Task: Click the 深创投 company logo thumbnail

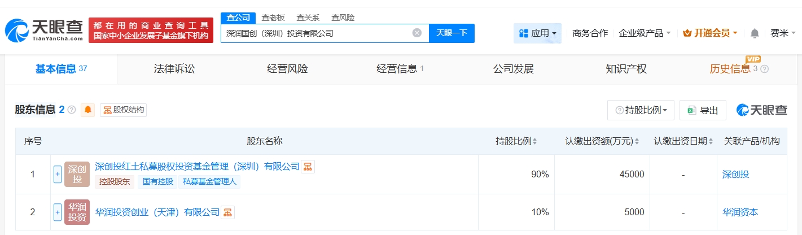Action: (x=77, y=174)
